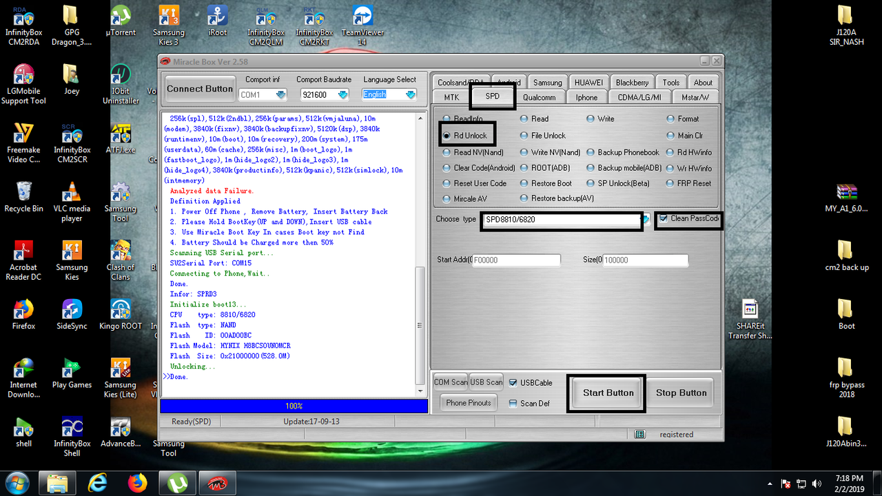Open Recycle Bin icon

point(23,196)
